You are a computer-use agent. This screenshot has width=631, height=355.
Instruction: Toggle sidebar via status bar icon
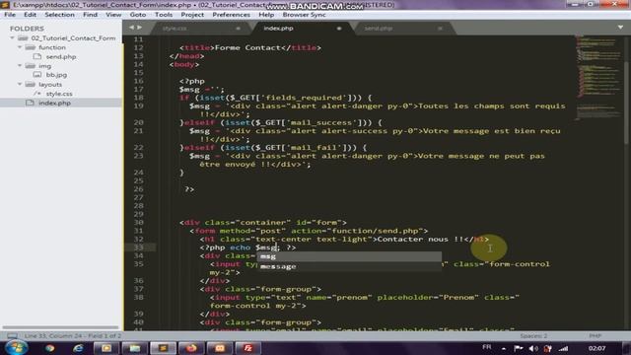point(13,335)
